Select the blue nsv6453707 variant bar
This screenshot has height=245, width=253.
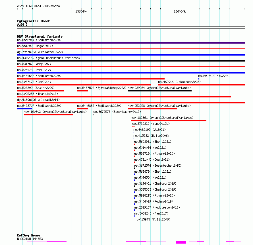[25, 109]
